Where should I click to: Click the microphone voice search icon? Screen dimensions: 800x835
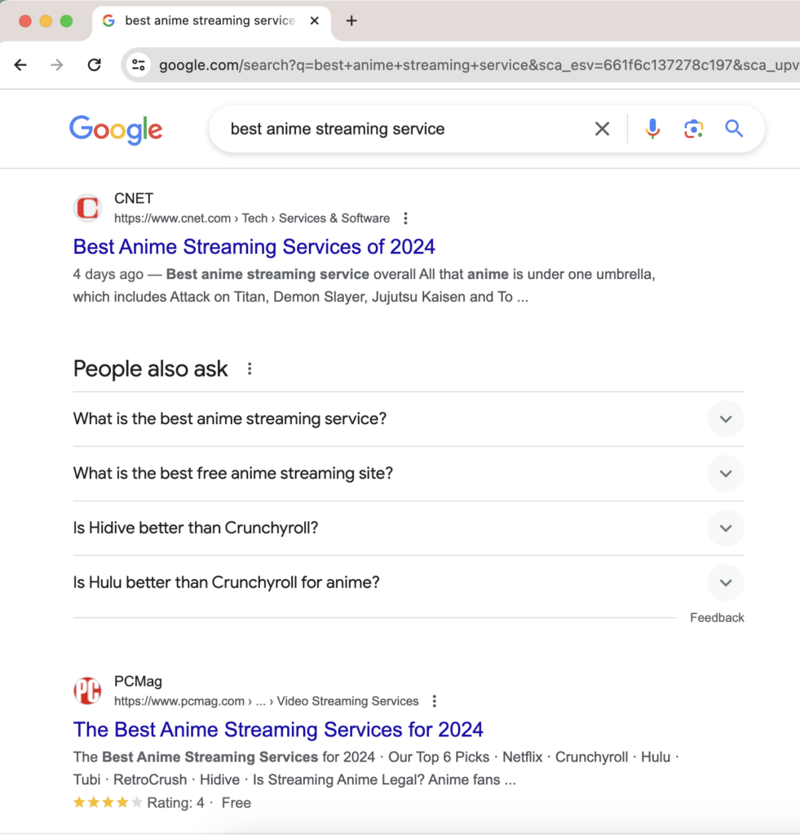(x=652, y=128)
